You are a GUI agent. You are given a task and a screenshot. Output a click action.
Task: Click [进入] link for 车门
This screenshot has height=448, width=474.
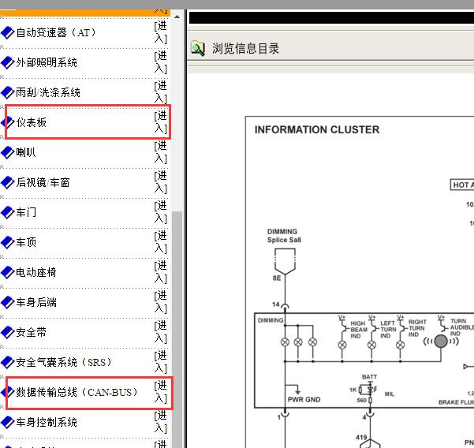161,212
